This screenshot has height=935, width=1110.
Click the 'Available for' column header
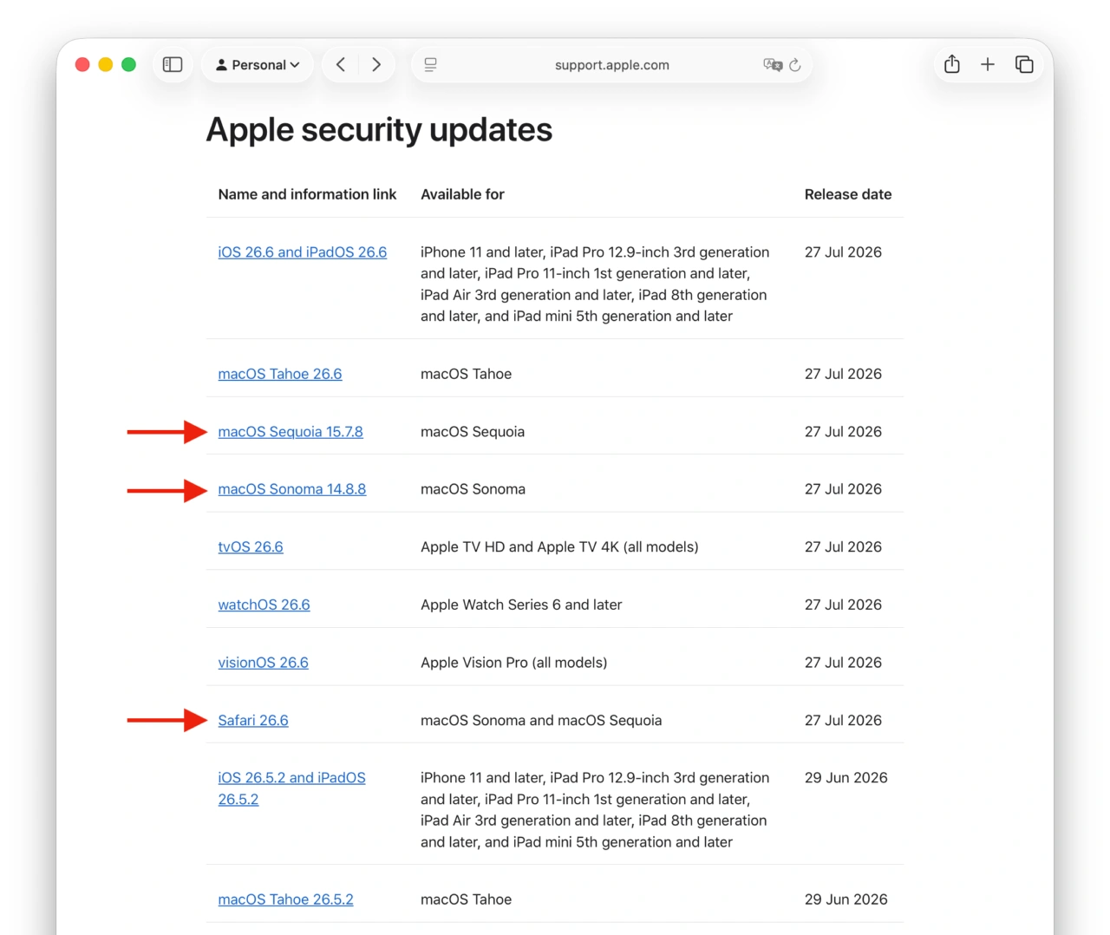tap(462, 194)
